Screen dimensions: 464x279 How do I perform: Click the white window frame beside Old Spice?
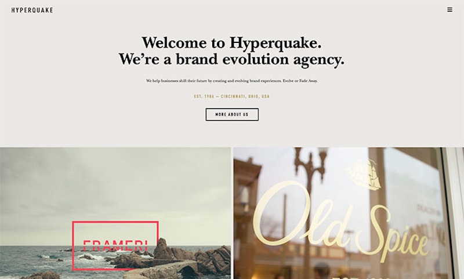[x=453, y=213]
